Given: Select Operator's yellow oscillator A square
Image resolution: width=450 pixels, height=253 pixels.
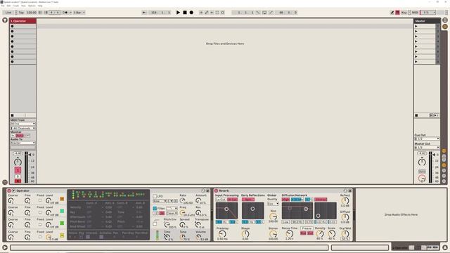Looking at the screenshot, I should 62,235.
